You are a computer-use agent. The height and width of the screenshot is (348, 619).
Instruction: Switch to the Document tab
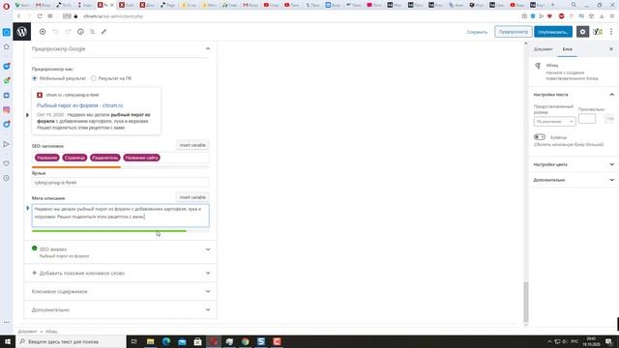543,49
